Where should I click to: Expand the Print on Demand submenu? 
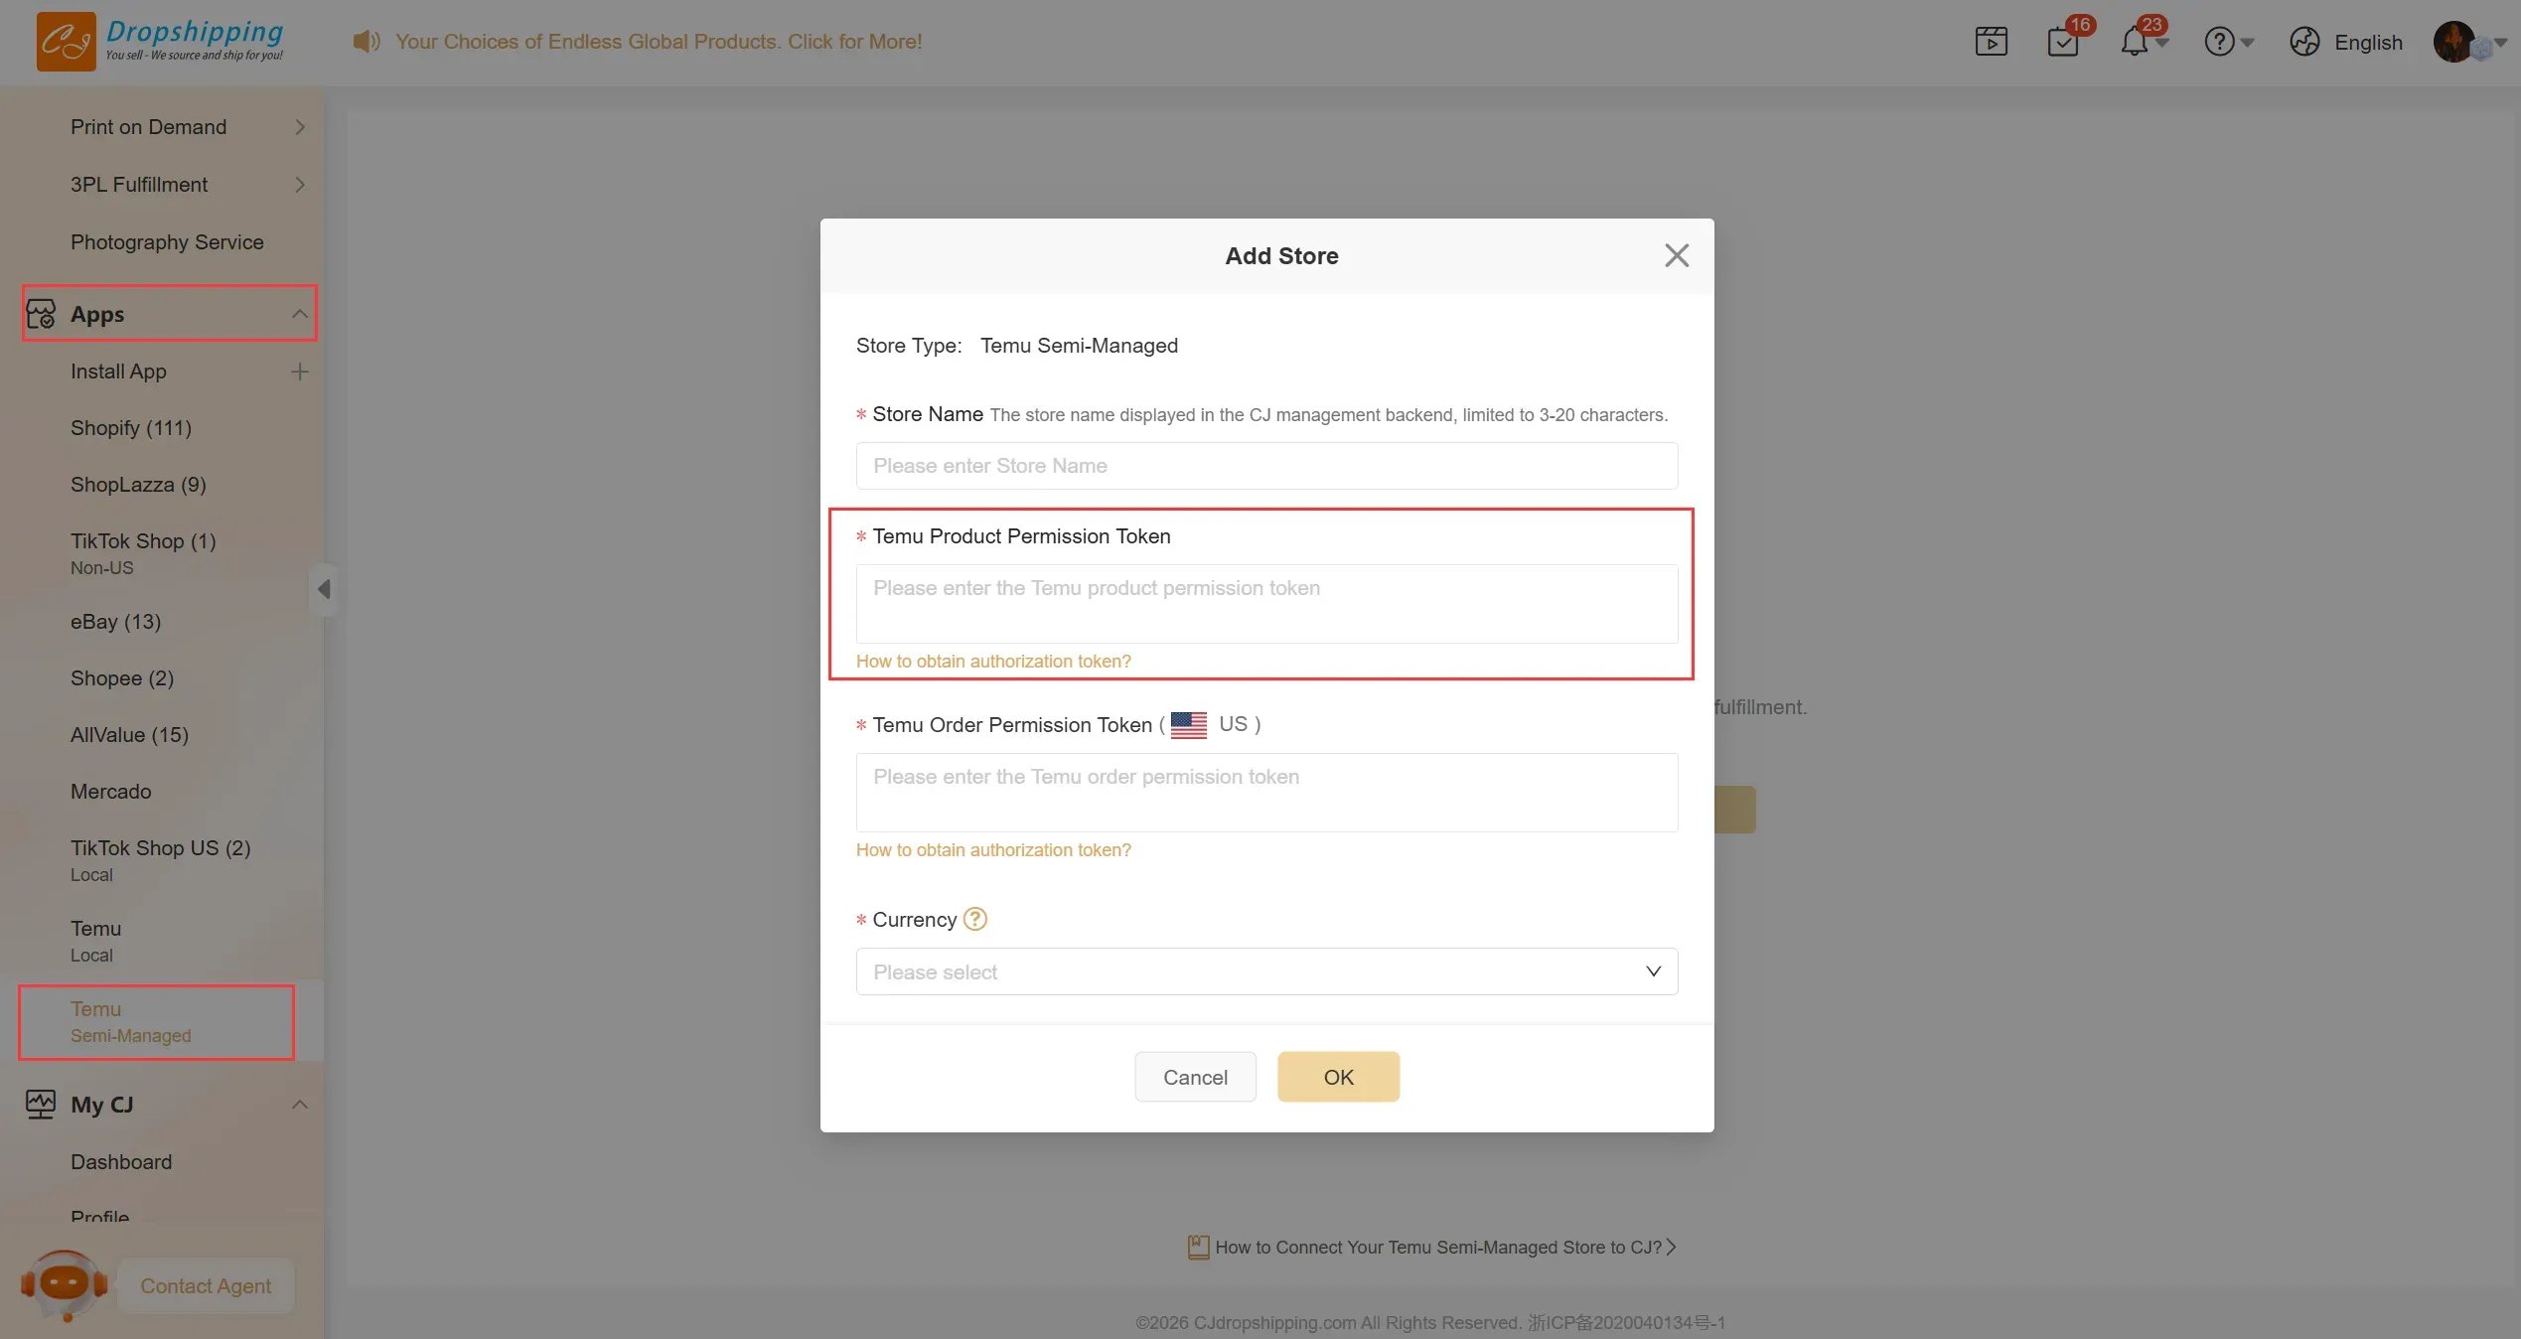(x=299, y=127)
